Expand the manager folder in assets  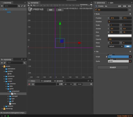[8, 96]
